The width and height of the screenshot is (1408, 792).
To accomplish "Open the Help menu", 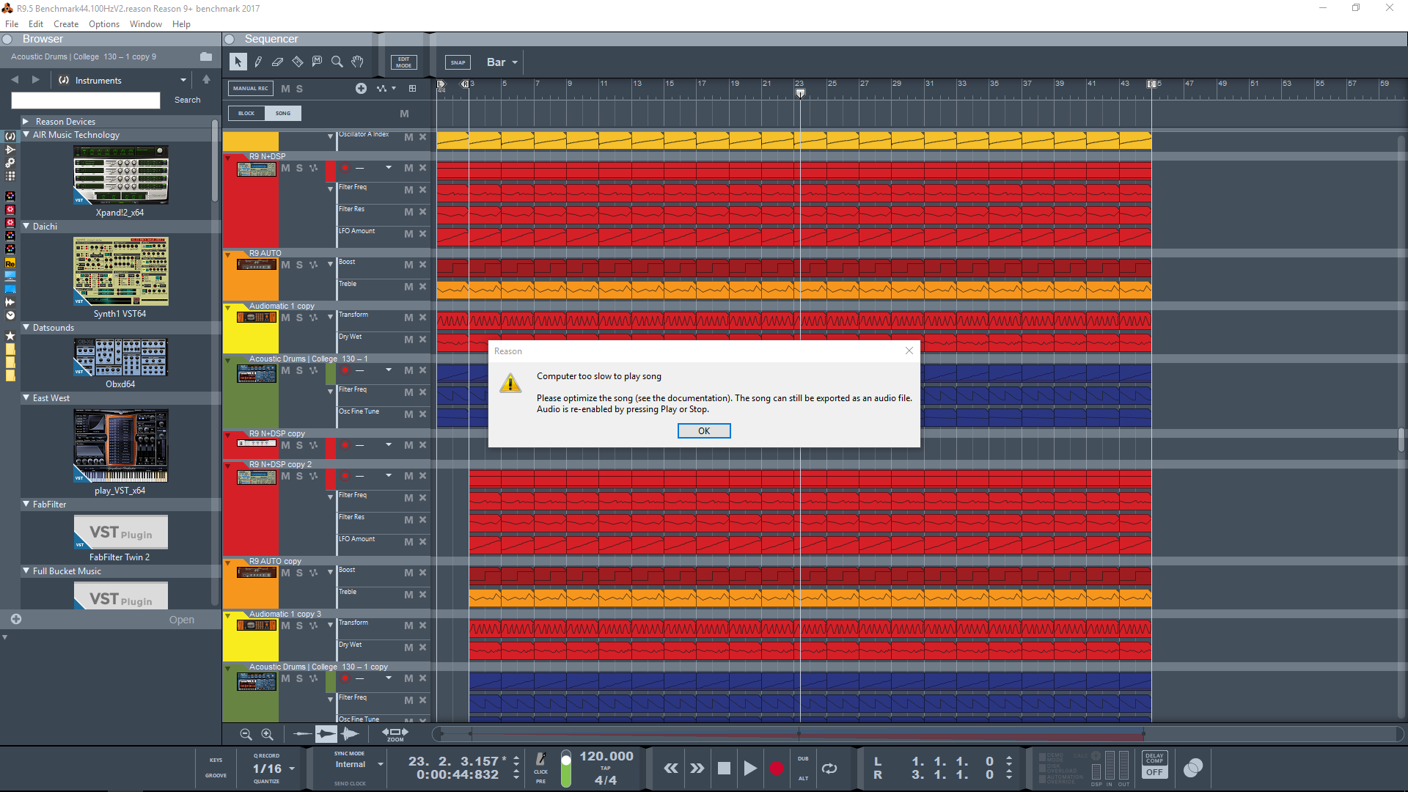I will pyautogui.click(x=181, y=24).
